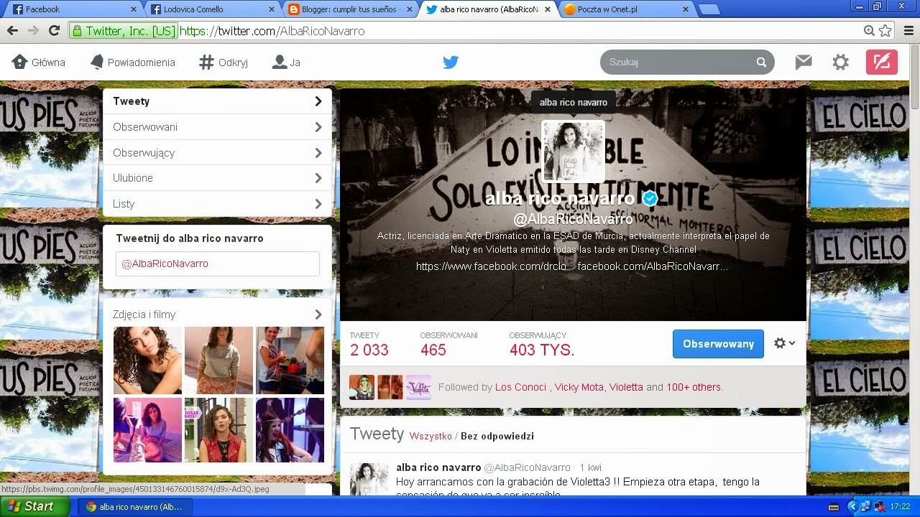Bookmark page with star icon
The image size is (920, 517).
tap(885, 31)
